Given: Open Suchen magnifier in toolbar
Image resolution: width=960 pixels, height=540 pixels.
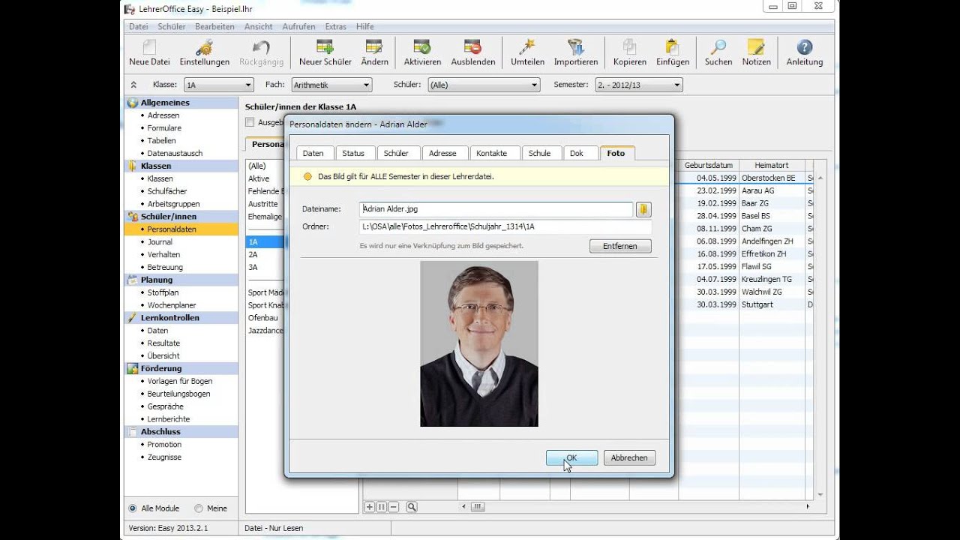Looking at the screenshot, I should (x=718, y=52).
